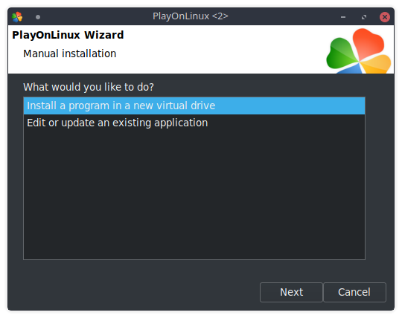Proceed with the Next button
This screenshot has width=402, height=318.
291,292
